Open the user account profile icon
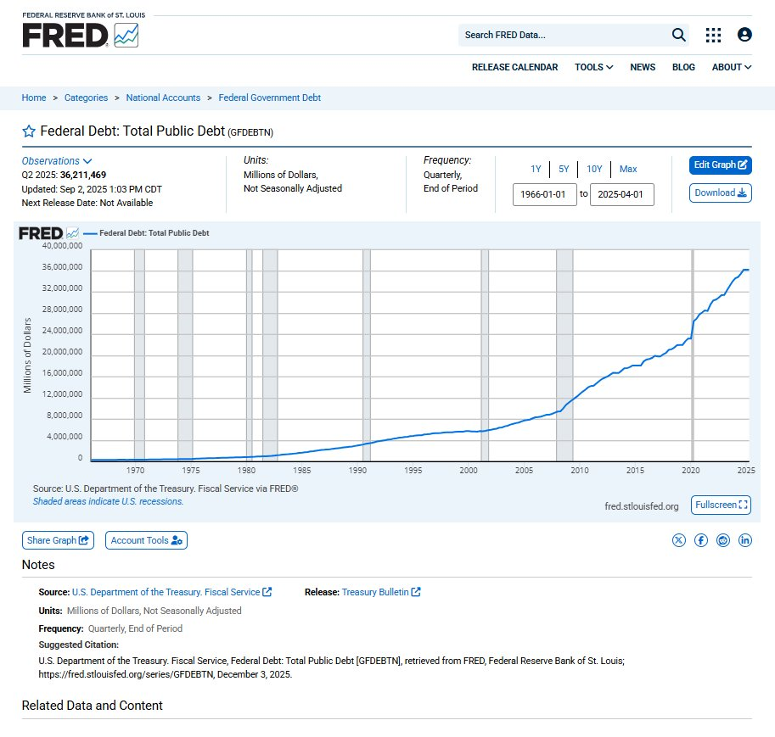This screenshot has height=737, width=775. tap(744, 35)
